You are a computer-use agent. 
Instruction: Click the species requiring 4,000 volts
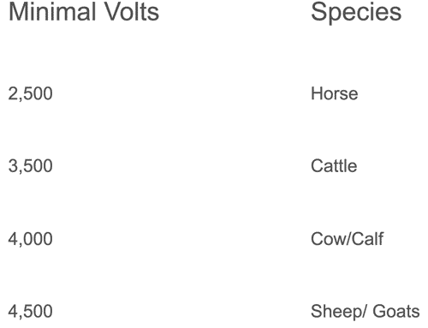pos(347,239)
